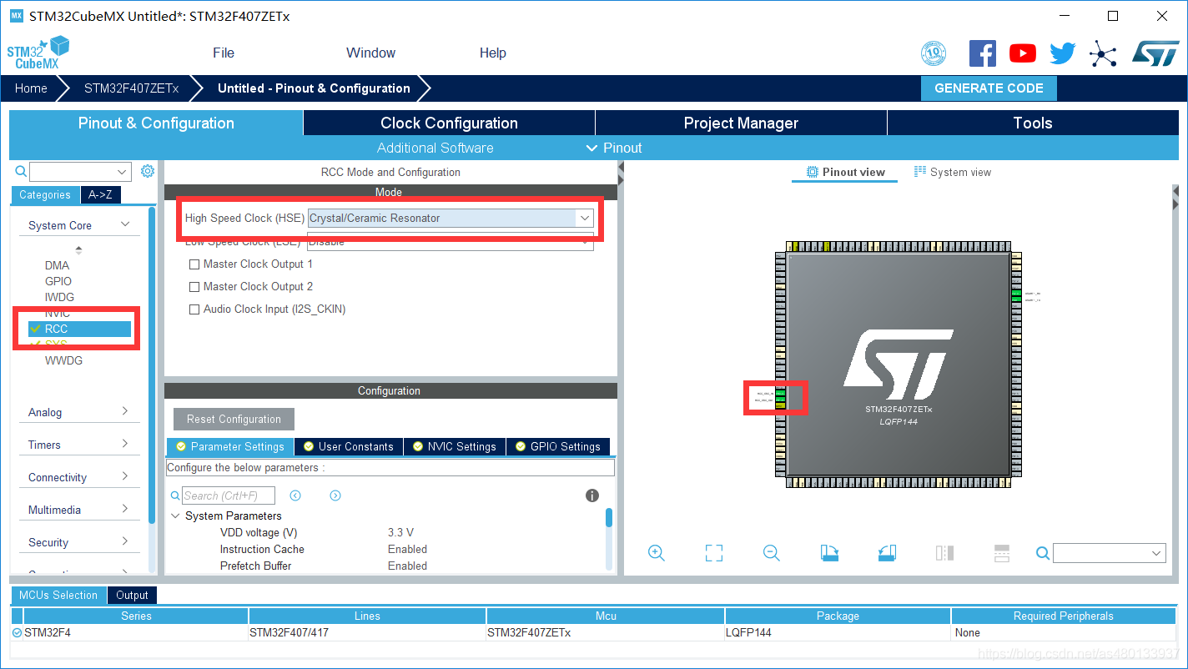Click the parameter info icon
1188x669 pixels.
pyautogui.click(x=592, y=495)
